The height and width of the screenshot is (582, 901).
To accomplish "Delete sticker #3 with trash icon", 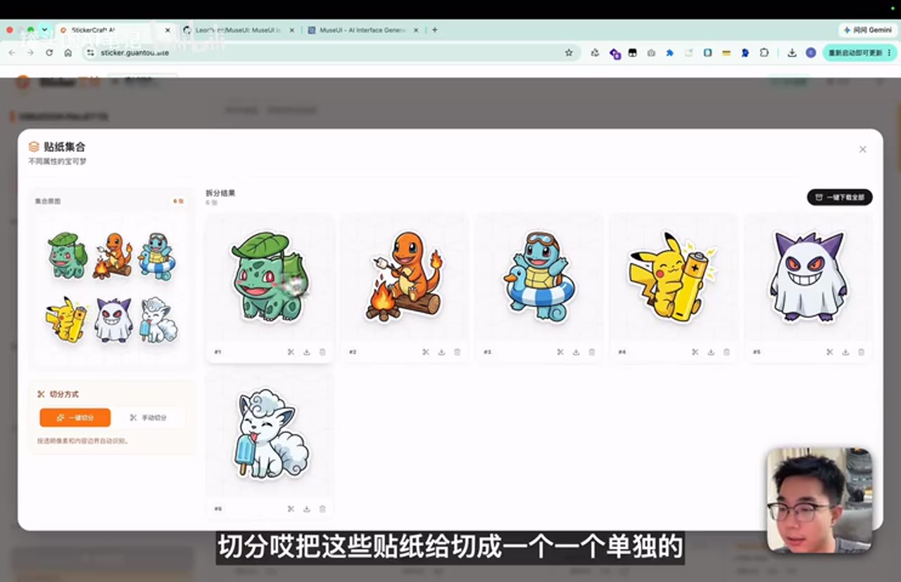I will click(x=591, y=352).
